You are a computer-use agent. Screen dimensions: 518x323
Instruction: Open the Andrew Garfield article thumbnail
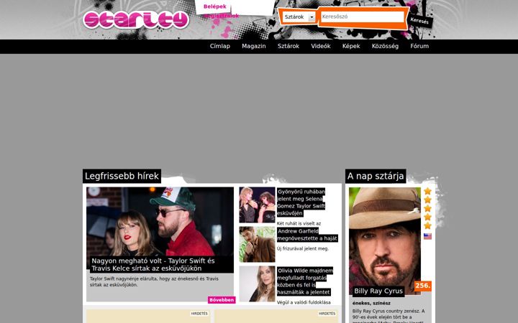click(257, 244)
